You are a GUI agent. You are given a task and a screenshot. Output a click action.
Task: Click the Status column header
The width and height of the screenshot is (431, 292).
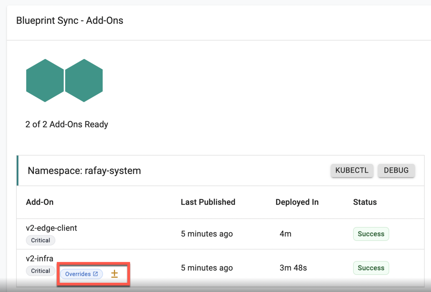point(365,202)
